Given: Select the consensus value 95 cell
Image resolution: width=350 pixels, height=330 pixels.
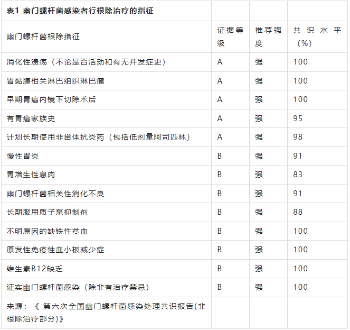Looking at the screenshot, I should click(x=298, y=118).
